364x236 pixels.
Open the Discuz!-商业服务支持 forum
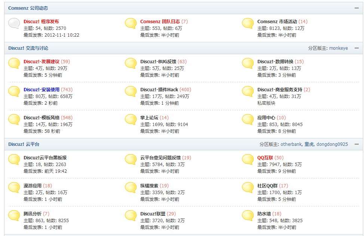(280, 89)
